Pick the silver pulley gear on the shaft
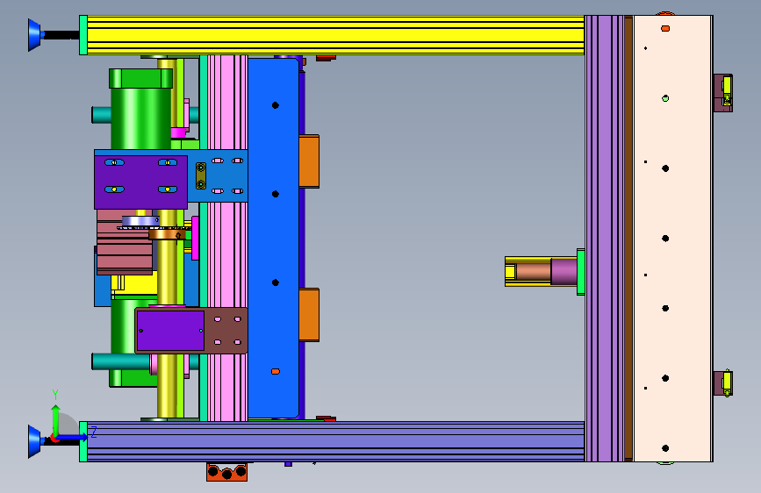Screen dimensions: 761x493 [x=140, y=222]
